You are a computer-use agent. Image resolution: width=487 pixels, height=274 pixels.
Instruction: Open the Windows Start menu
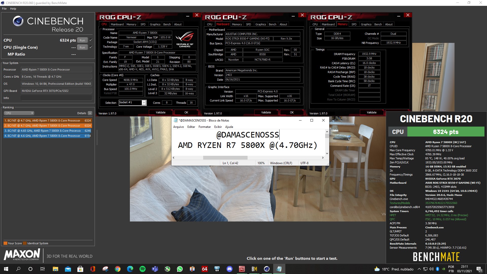6,269
